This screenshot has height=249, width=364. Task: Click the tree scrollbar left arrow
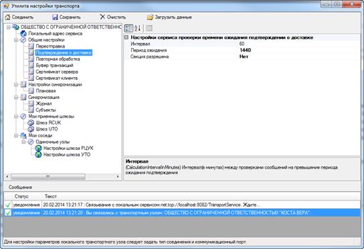(x=7, y=177)
